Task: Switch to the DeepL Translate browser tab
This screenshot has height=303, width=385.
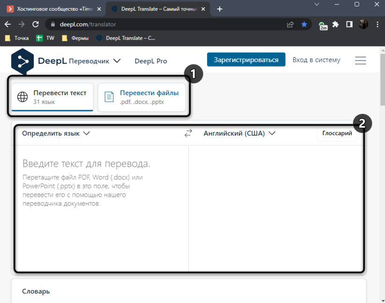Action: pyautogui.click(x=158, y=9)
